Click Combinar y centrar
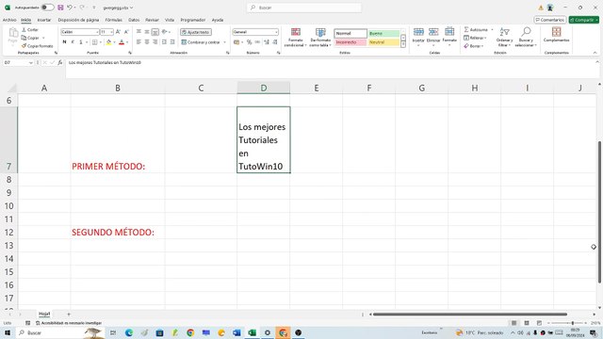Image resolution: width=603 pixels, height=339 pixels. [x=201, y=41]
